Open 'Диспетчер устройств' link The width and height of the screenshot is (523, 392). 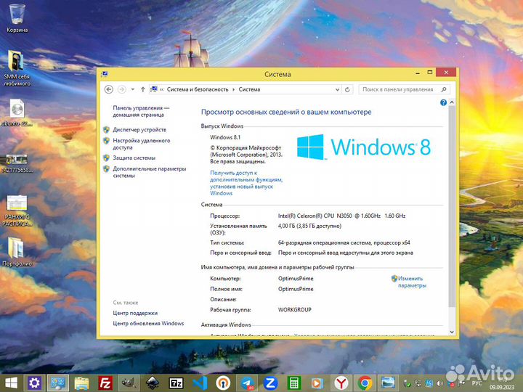[139, 130]
